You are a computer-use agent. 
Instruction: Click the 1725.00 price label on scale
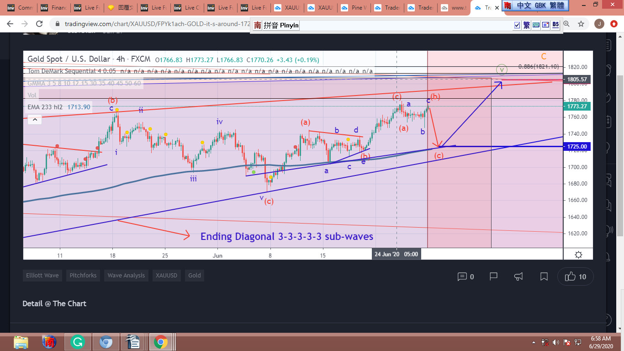577,147
